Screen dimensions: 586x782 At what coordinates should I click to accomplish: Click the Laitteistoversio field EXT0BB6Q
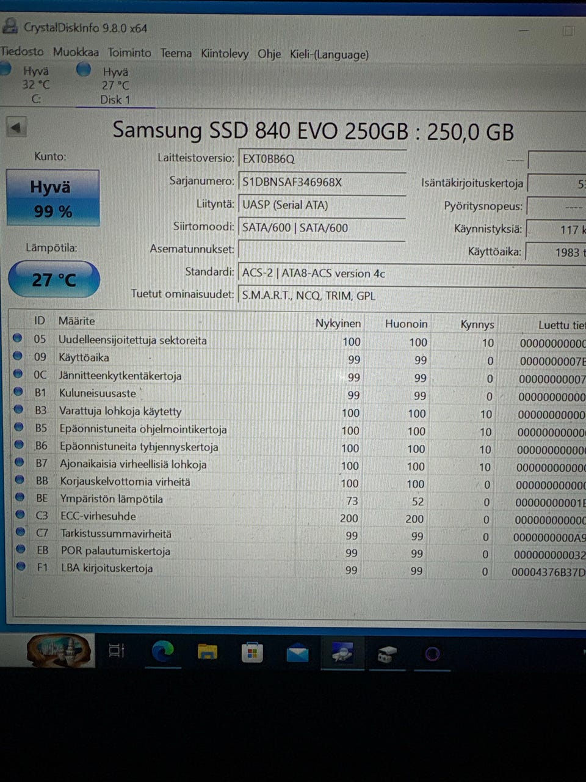click(x=322, y=159)
